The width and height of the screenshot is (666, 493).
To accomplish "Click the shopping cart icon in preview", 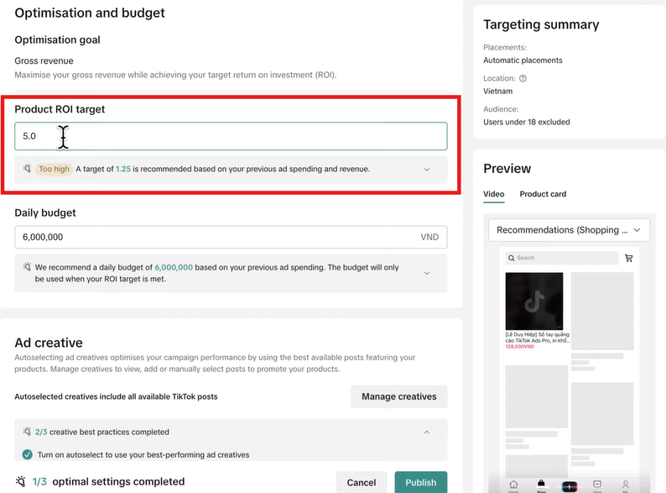I will pyautogui.click(x=628, y=258).
